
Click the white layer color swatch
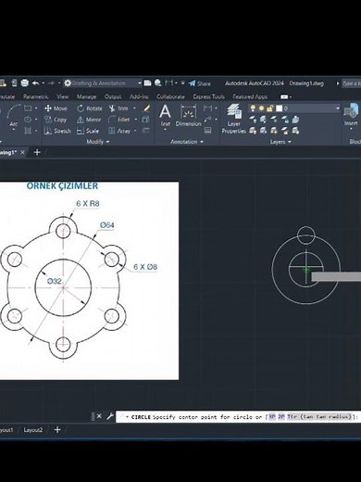(x=279, y=108)
